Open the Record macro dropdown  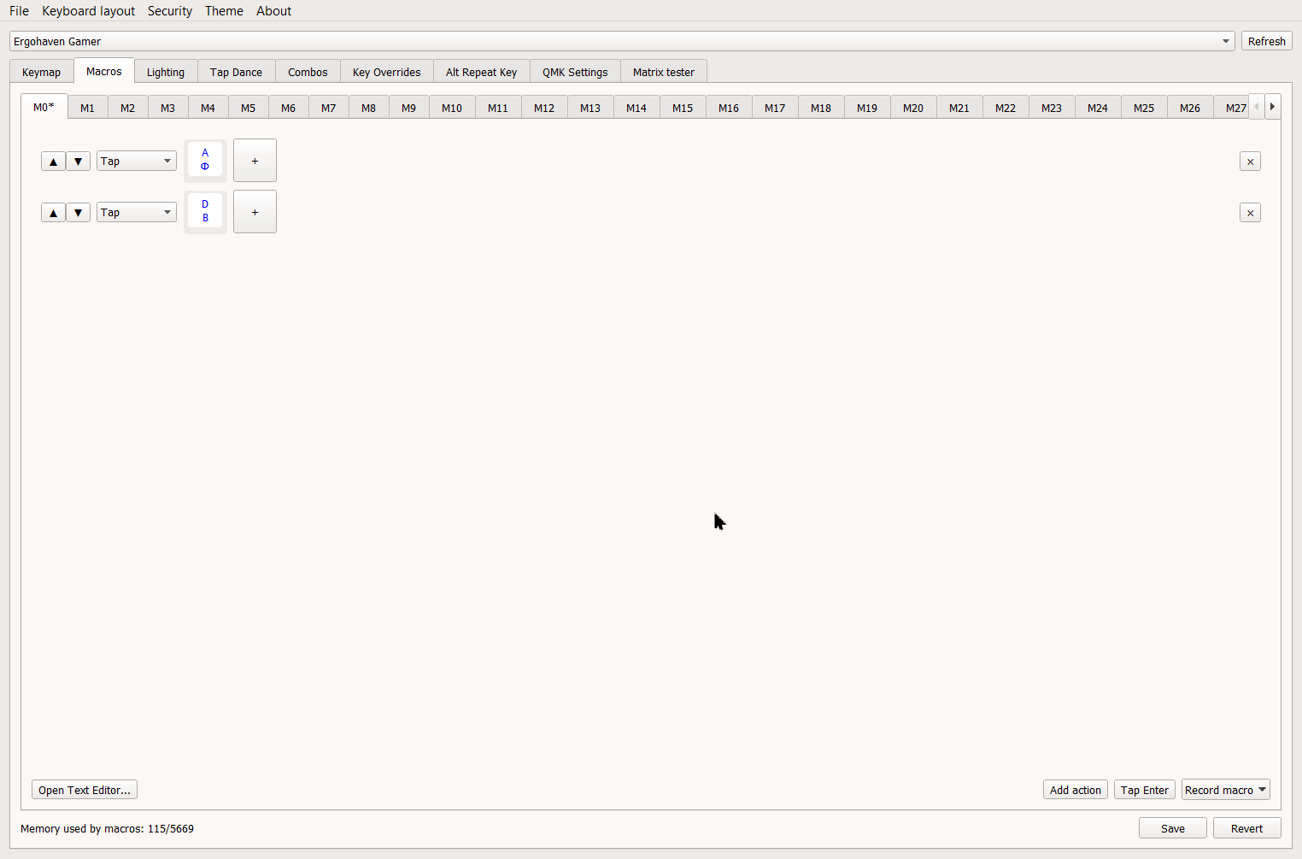[x=1225, y=790]
